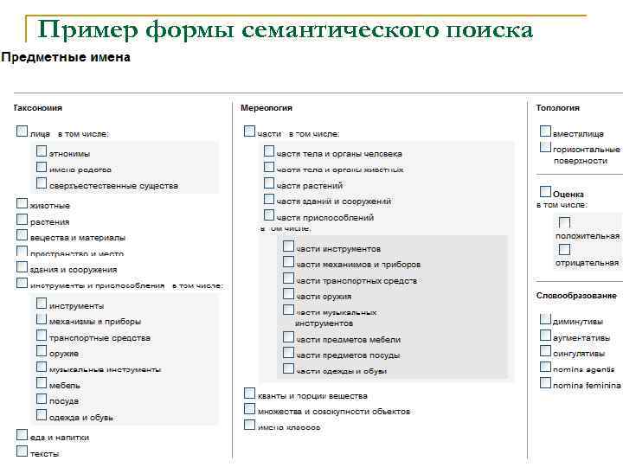Viewport: 623px width, 467px height.
Task: Check the 'вместилища' checkbox
Action: point(545,131)
